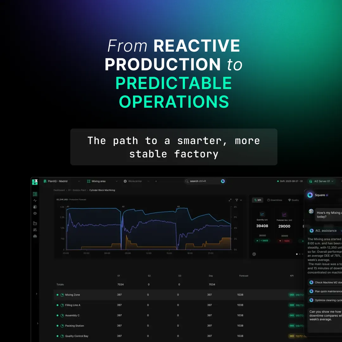Open the robot assistant sidebar icon

pyautogui.click(x=35, y=236)
